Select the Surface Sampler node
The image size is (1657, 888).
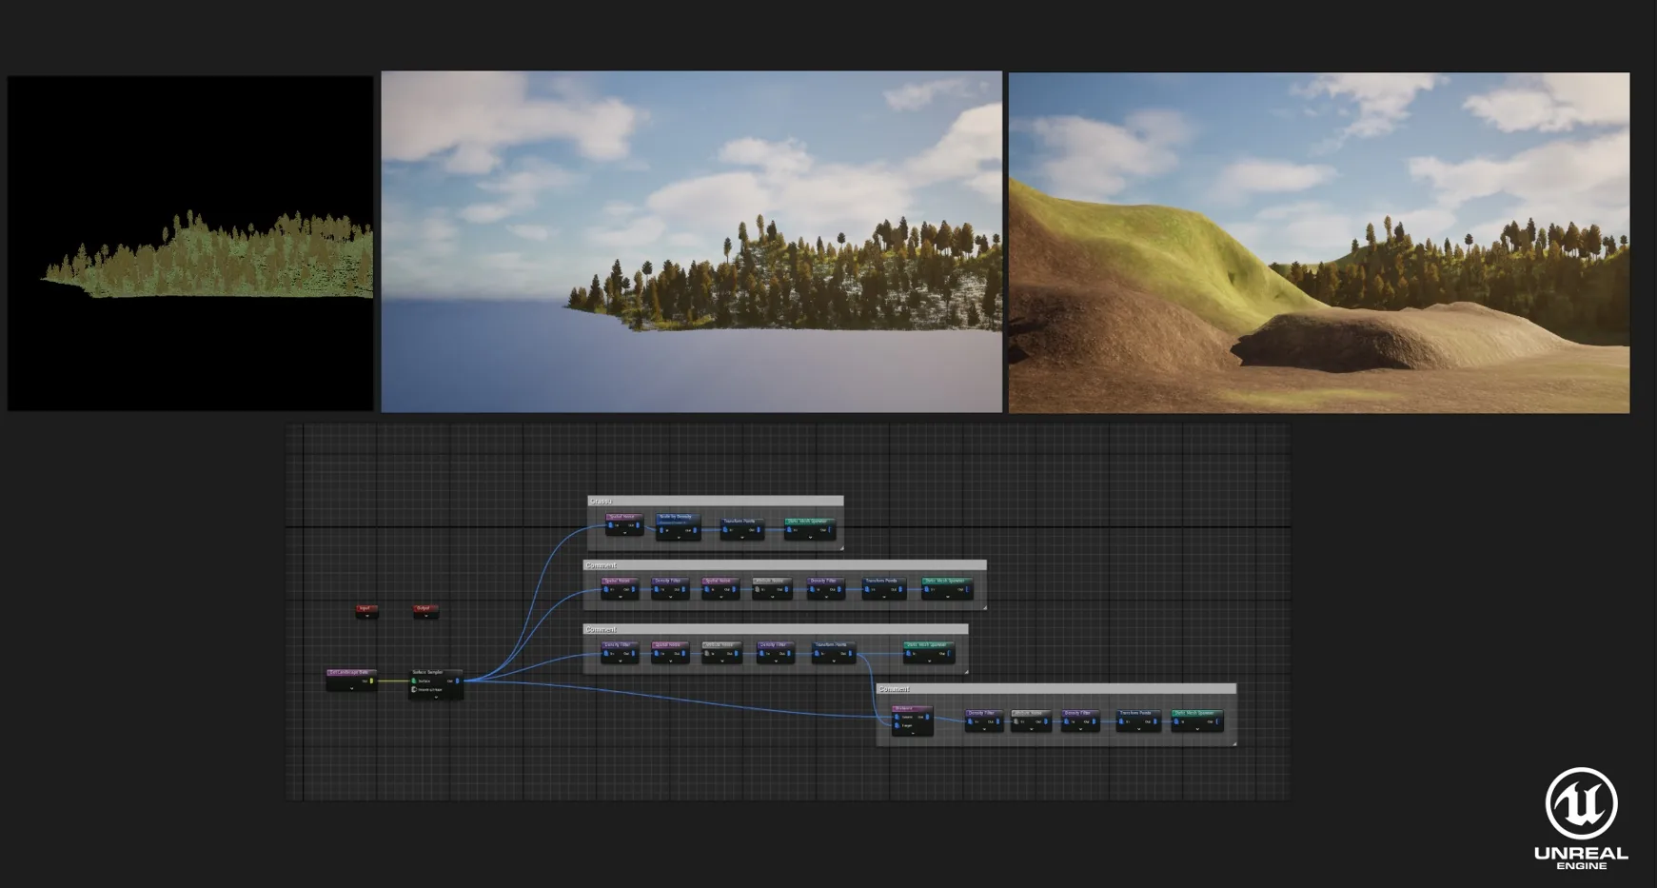436,684
